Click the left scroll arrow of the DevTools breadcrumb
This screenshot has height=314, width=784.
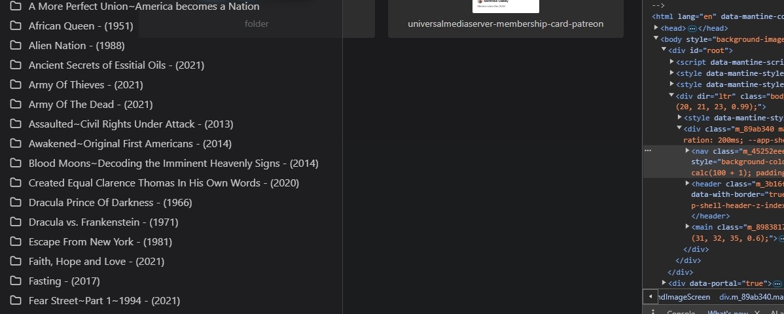650,297
